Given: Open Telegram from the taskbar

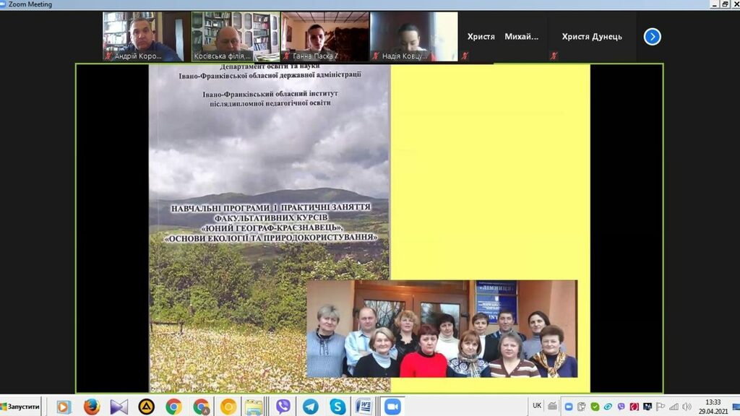Looking at the screenshot, I should [311, 407].
